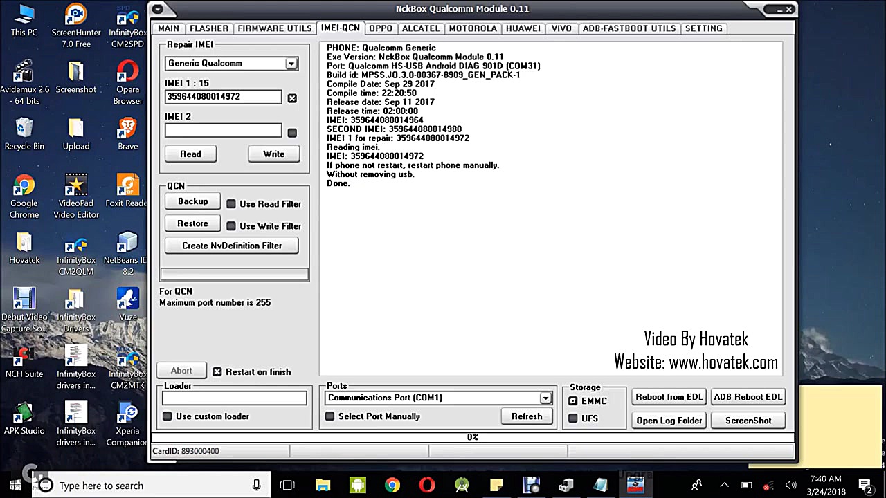Open the Screenshot folder on desktop
Screen dimensions: 886x498
[76, 77]
